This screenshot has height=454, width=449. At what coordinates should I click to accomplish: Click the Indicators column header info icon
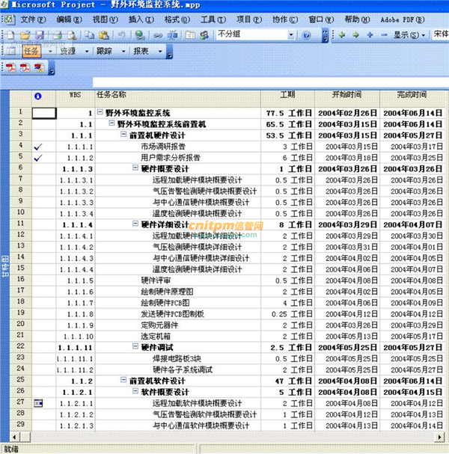[x=39, y=96]
